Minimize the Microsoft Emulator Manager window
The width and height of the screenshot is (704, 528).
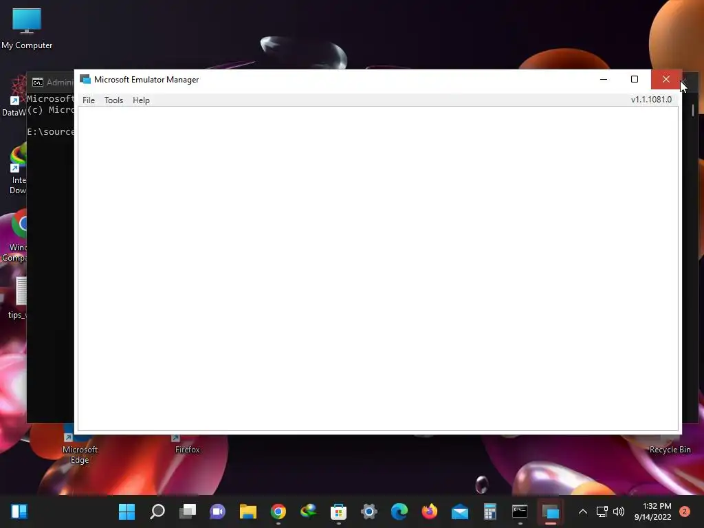tap(604, 80)
